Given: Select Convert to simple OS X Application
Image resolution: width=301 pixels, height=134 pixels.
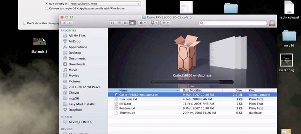Looking at the screenshot, I should (x=46, y=8).
